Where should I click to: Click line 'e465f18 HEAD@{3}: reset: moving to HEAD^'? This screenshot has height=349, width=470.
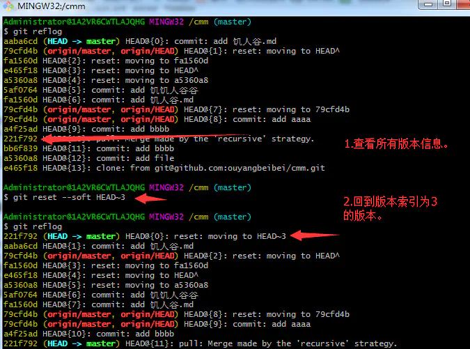[101, 70]
